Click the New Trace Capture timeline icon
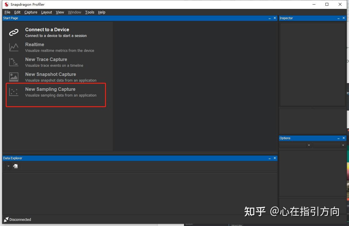The image size is (349, 226). click(x=13, y=62)
